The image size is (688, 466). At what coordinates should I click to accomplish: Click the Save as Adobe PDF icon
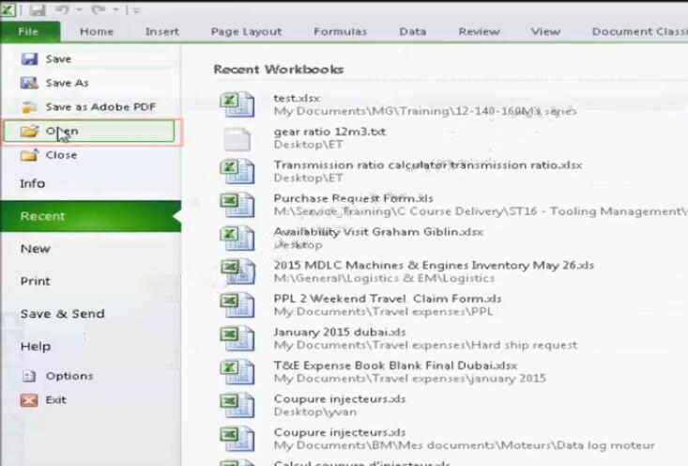click(29, 107)
